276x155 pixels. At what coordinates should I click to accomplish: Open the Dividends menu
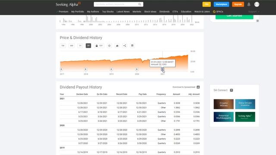[x=164, y=12]
